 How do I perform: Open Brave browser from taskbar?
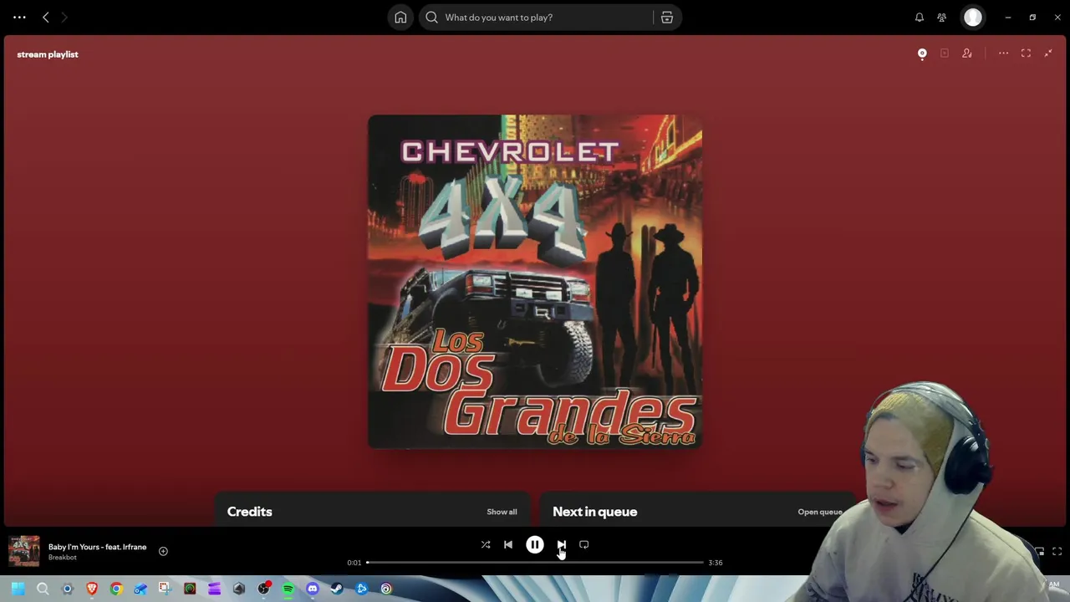click(92, 589)
